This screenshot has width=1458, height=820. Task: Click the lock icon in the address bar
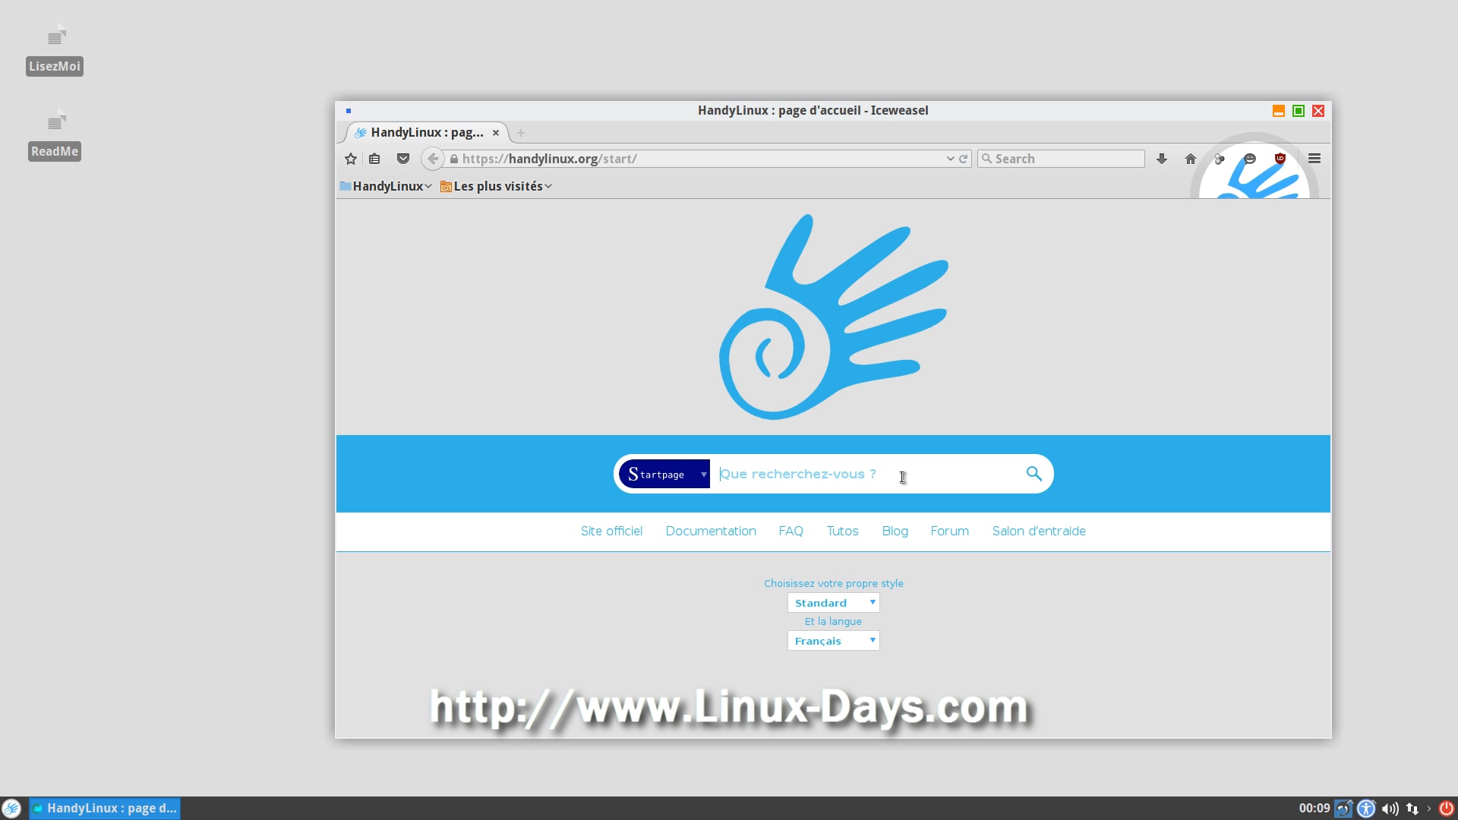pos(454,159)
